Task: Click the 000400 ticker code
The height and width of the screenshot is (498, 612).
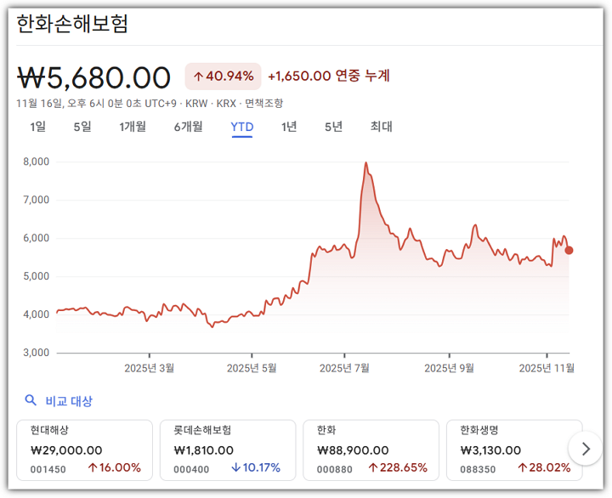Action: pos(191,469)
